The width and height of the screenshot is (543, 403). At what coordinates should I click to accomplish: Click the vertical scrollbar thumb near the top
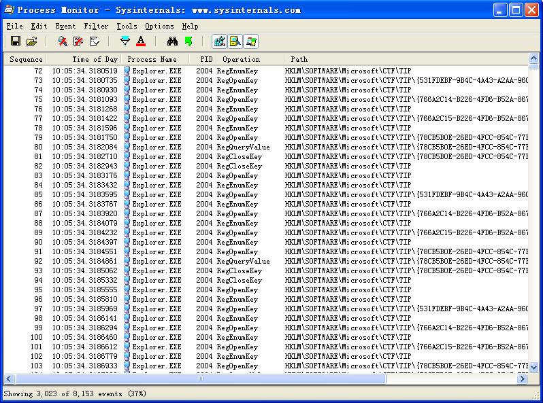click(533, 67)
